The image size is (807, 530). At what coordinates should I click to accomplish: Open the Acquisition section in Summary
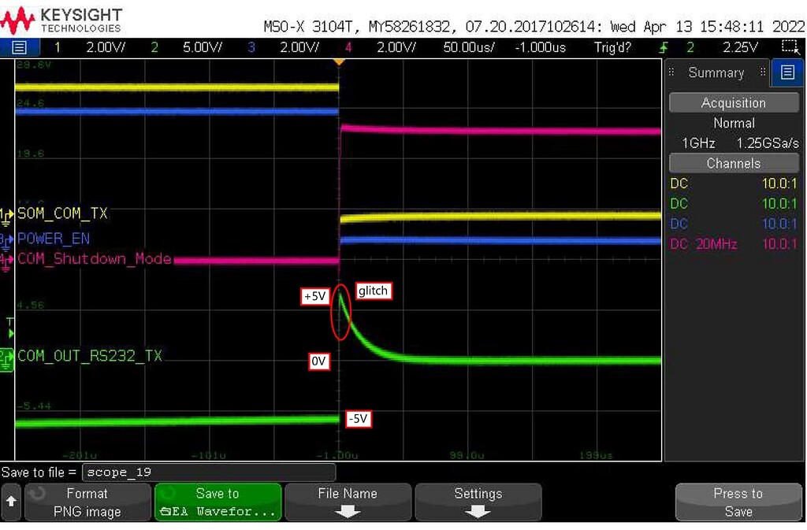(734, 102)
